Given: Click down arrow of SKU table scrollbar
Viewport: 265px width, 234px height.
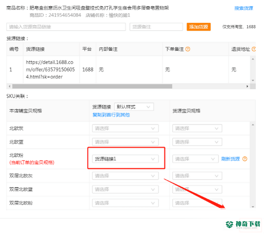Looking at the screenshot, I should pyautogui.click(x=253, y=207).
